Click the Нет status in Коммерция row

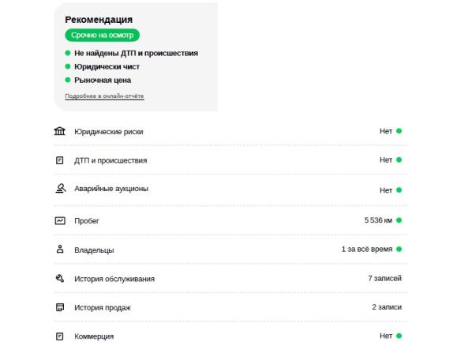[x=386, y=336]
